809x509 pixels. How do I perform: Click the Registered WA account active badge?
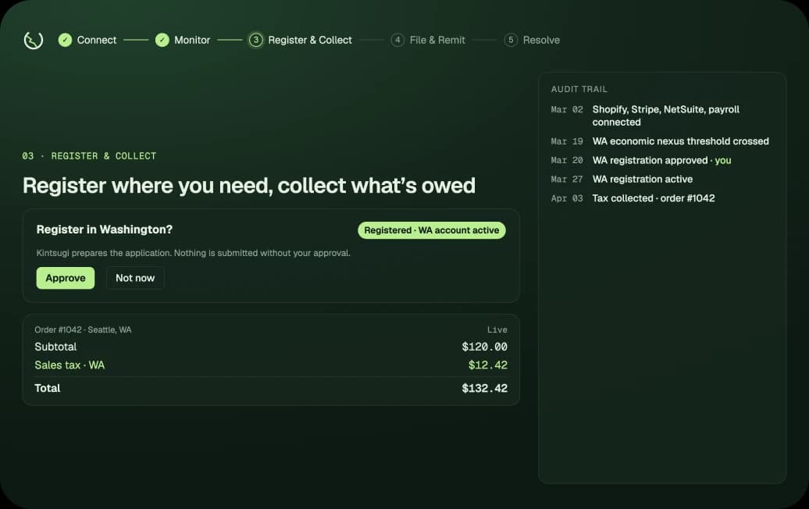[432, 230]
